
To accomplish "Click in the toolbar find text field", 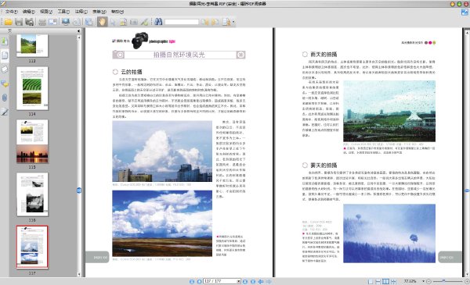I will coord(182,22).
